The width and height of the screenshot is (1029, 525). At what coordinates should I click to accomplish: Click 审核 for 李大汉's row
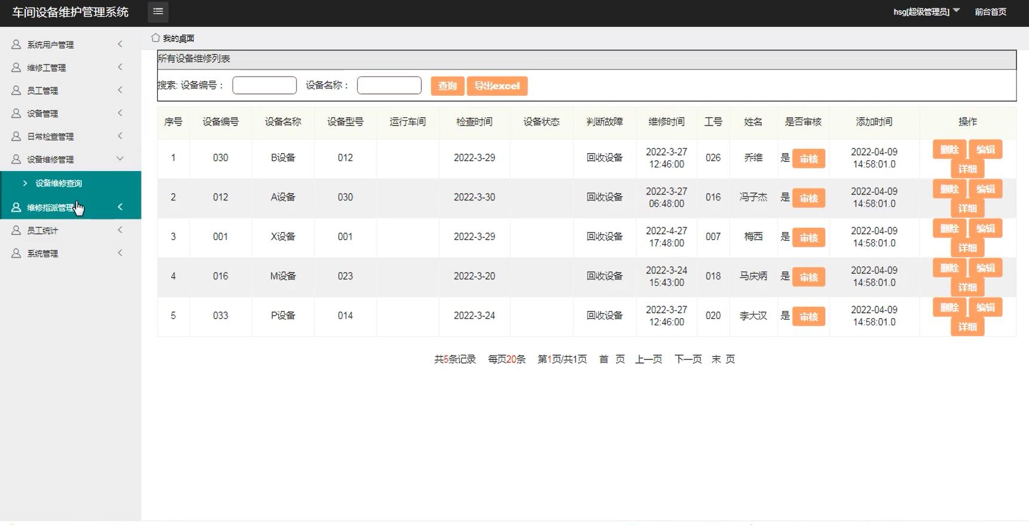click(x=808, y=316)
